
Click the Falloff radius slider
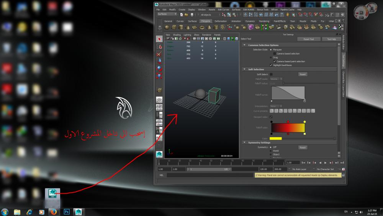[x=309, y=83]
